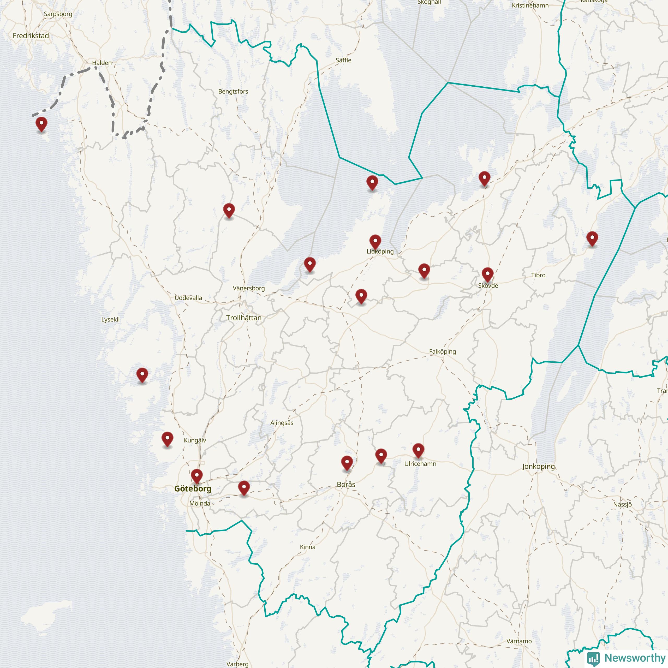668x668 pixels.
Task: Click the Vänersborg town label
Action: [249, 288]
